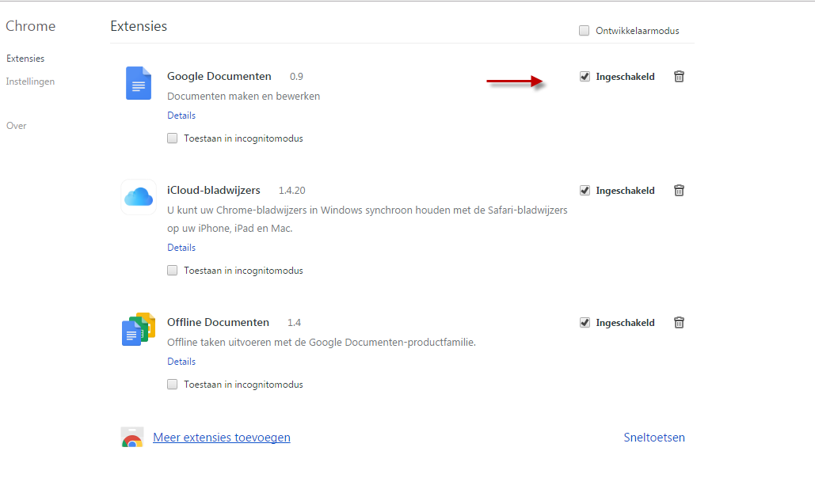
Task: Open Details for Google Documenten
Action: (x=181, y=116)
